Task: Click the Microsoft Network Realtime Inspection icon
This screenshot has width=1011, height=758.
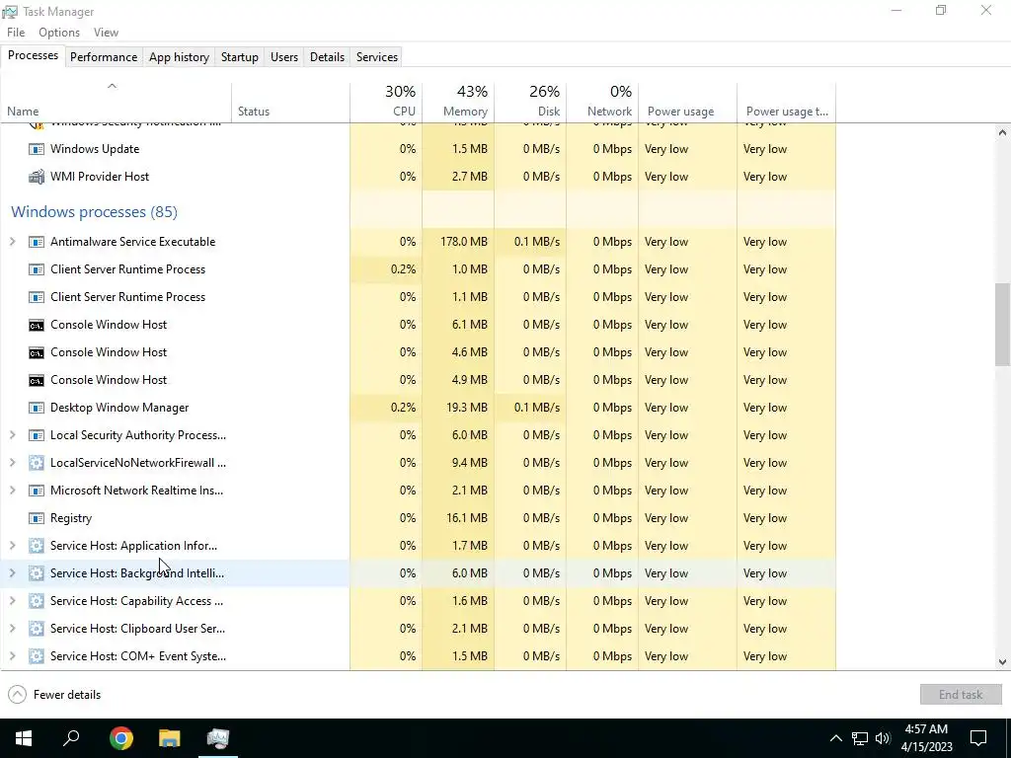Action: [x=37, y=491]
